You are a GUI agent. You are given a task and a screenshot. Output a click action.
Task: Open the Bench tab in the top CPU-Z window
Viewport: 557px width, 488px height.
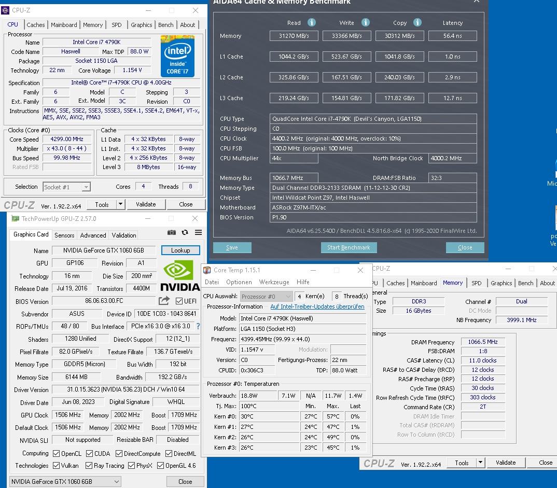tap(166, 25)
